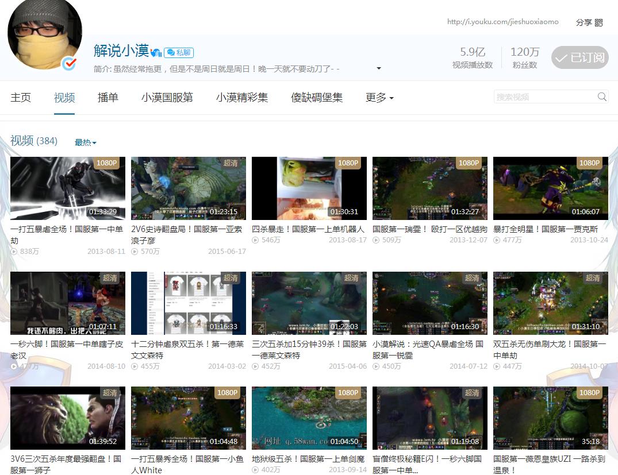This screenshot has height=475, width=618.
Task: Open the thumbnail with duration 35:18
Action: click(551, 418)
